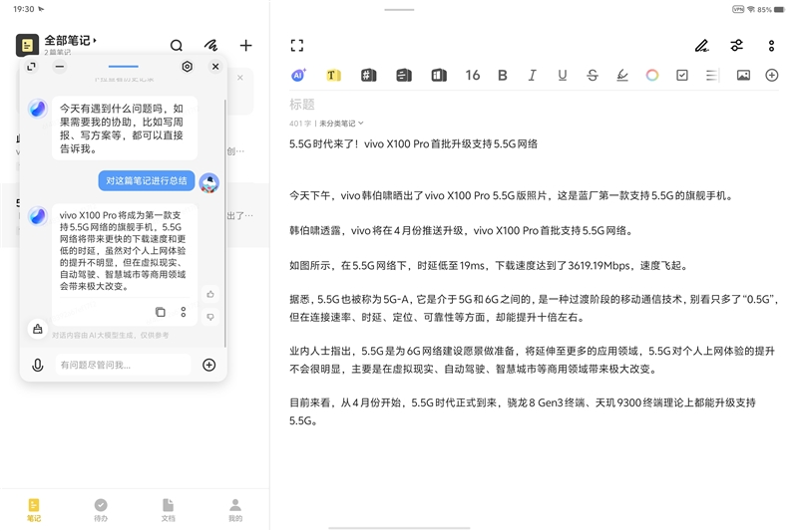798x531 pixels.
Task: Click the paragraph starting 目前来看
Action: (x=523, y=411)
